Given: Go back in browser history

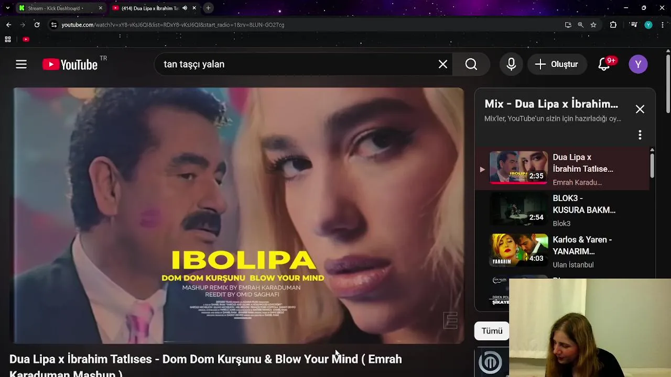Looking at the screenshot, I should [x=8, y=25].
